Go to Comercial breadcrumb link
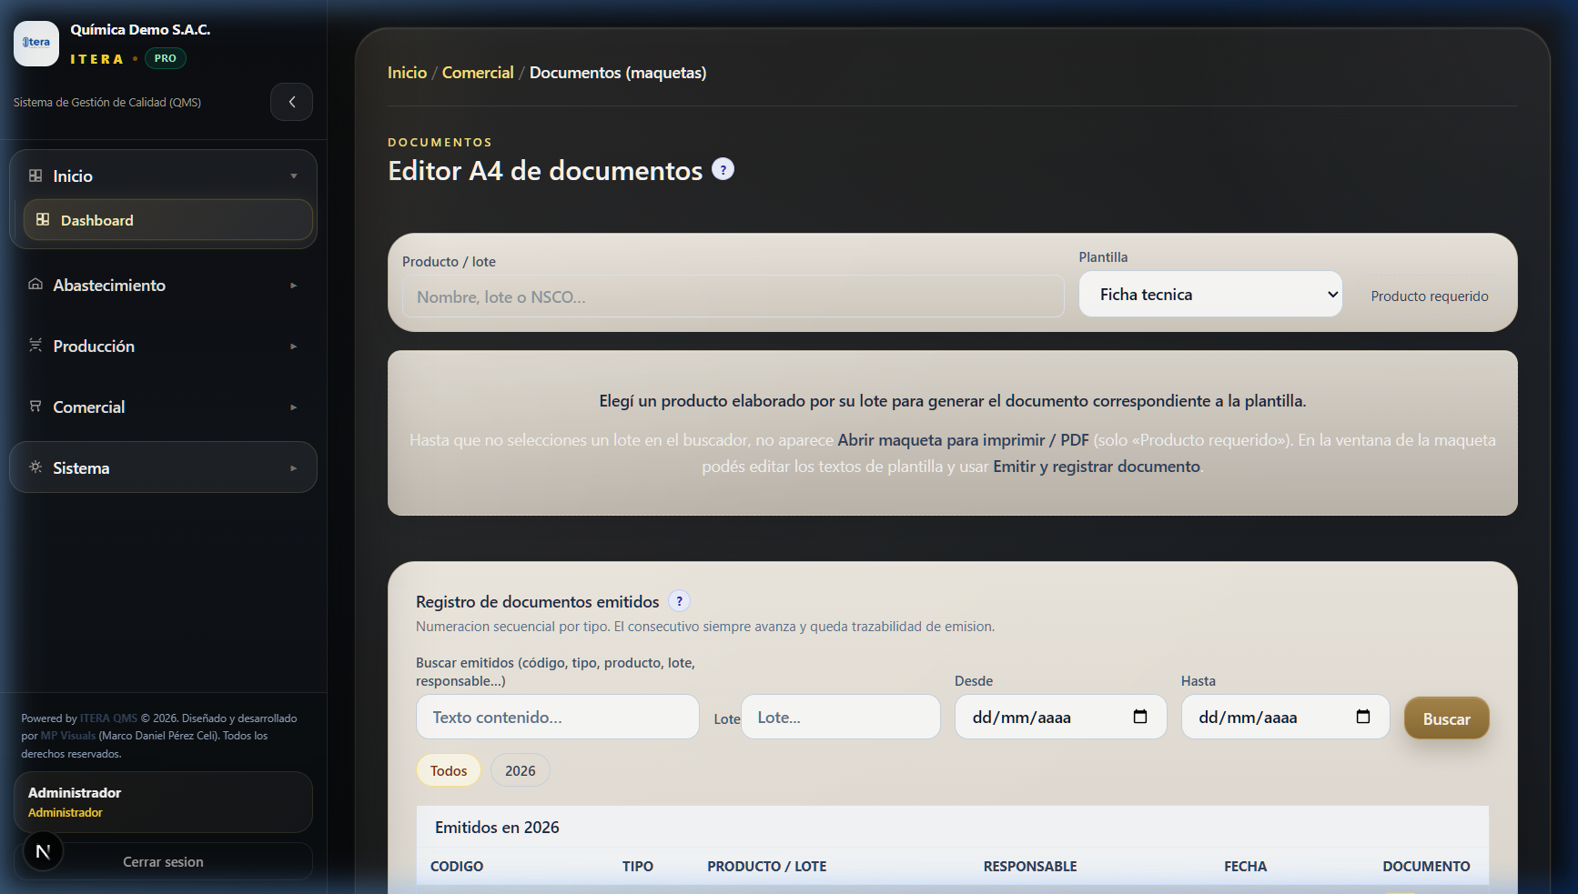 [478, 73]
